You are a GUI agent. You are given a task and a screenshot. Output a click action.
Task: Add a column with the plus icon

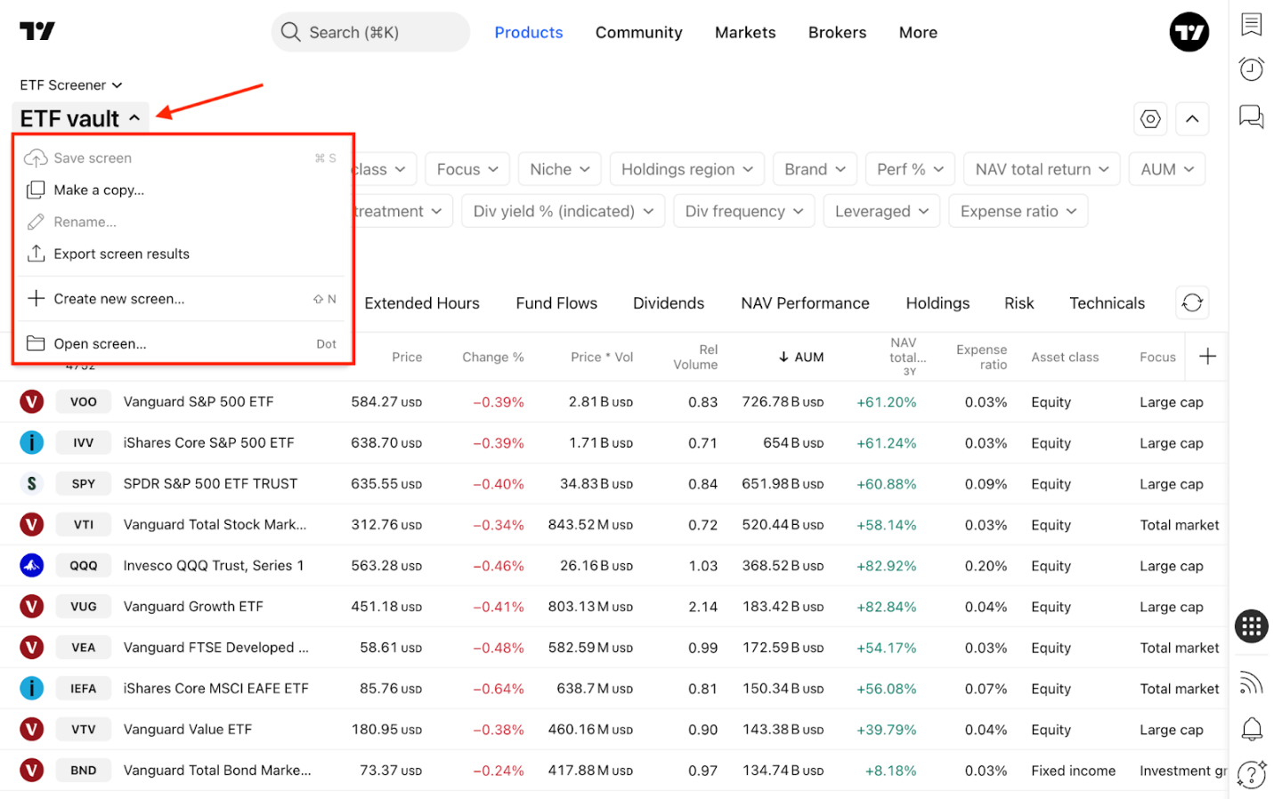tap(1207, 357)
